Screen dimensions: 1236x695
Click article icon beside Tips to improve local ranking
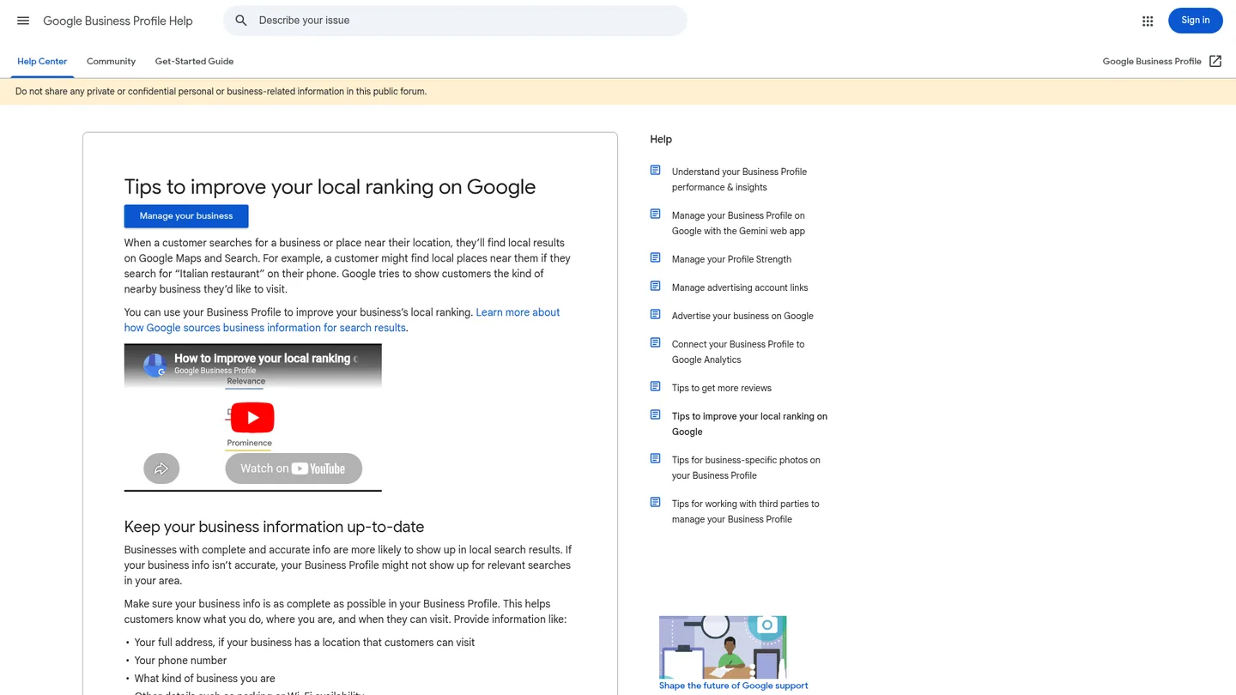[x=655, y=415]
